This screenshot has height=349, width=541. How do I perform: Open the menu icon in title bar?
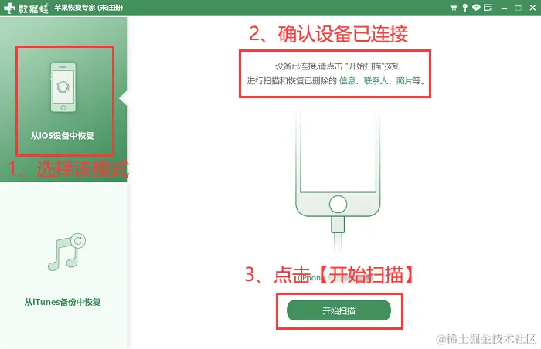click(x=488, y=8)
